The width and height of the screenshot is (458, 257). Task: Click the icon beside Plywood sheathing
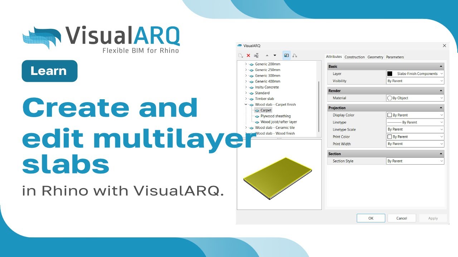coord(257,116)
